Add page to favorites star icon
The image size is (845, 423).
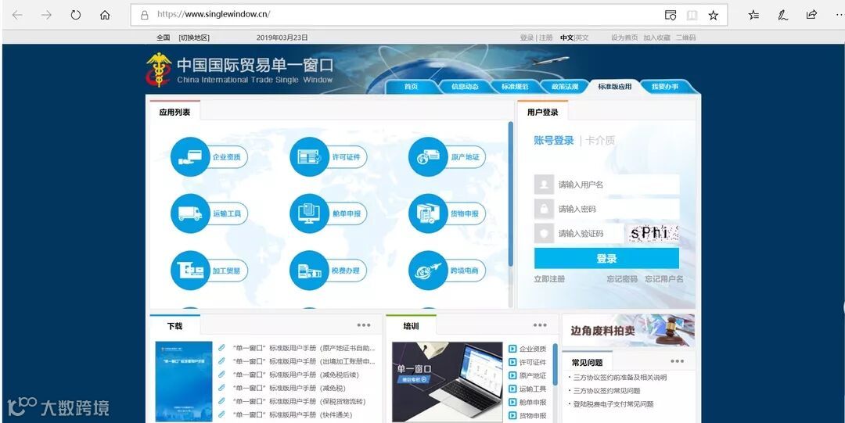point(714,15)
